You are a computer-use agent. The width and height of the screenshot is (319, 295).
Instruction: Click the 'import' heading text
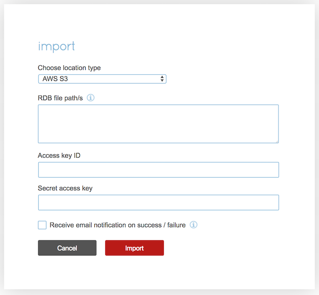tap(56, 46)
